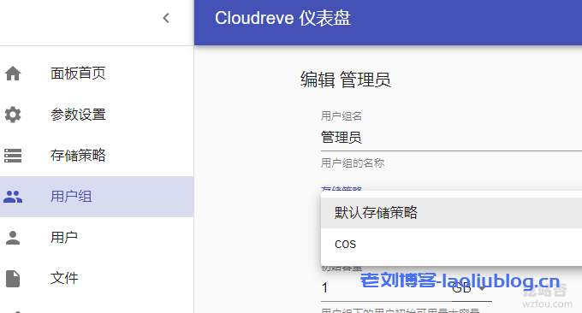Click the home icon beside 面板首页
Screen dimensions: 582x313
(13, 74)
